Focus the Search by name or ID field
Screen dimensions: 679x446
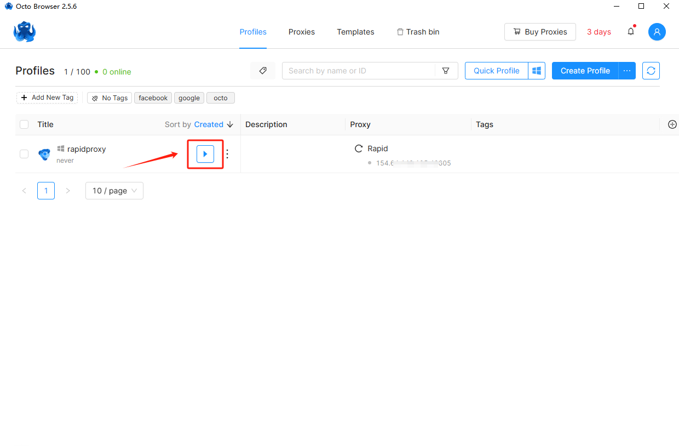point(359,71)
